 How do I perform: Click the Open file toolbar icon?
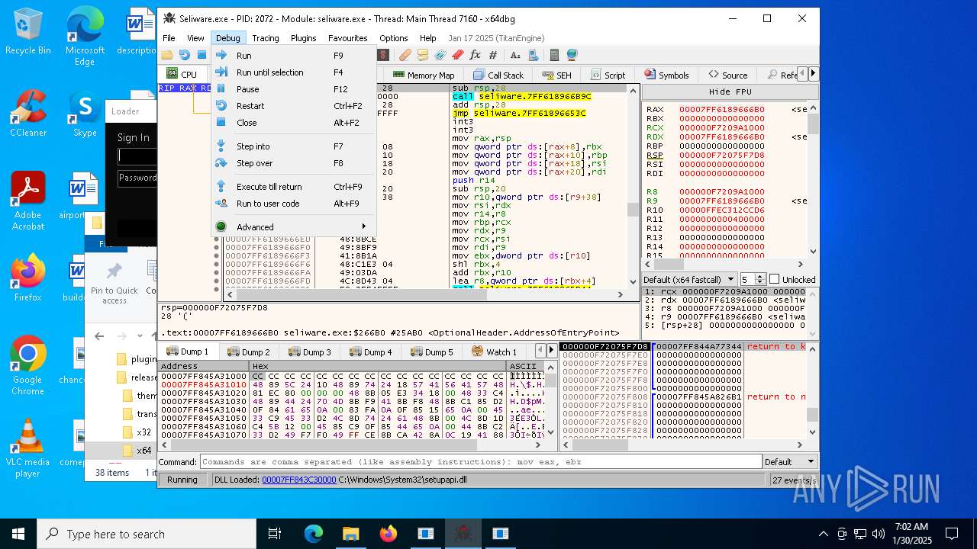pos(166,55)
